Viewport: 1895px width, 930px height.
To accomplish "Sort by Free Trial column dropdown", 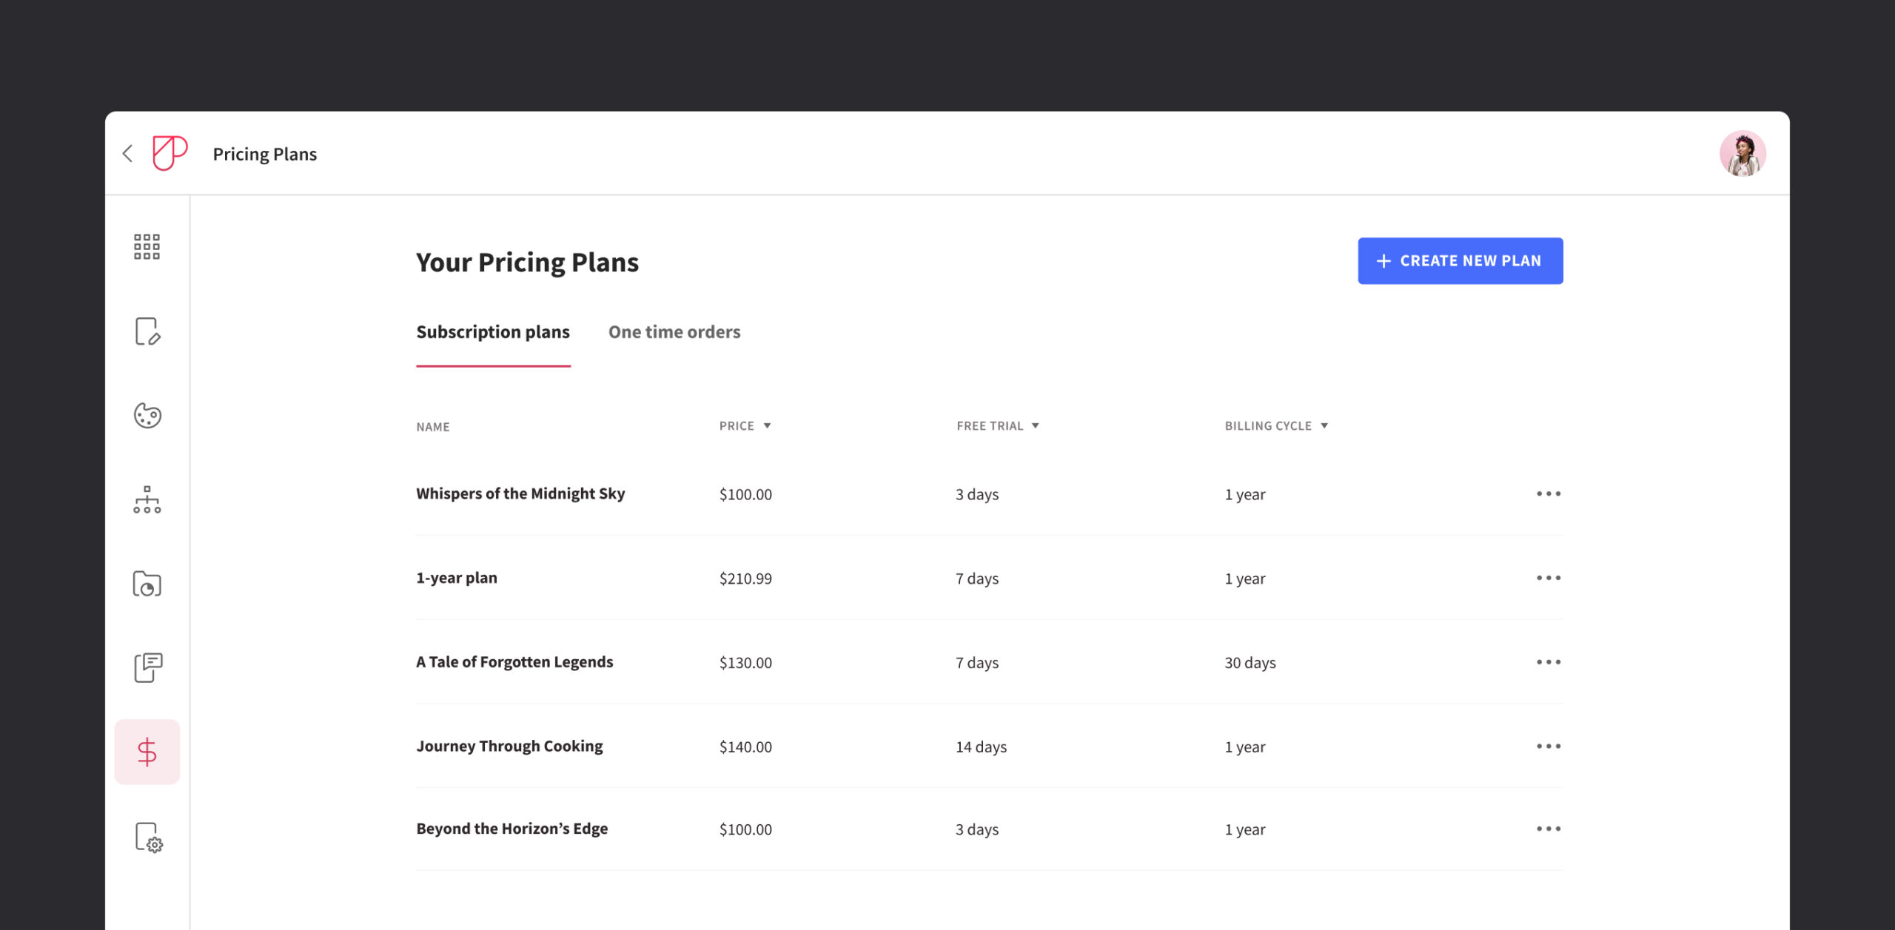I will click(1035, 426).
